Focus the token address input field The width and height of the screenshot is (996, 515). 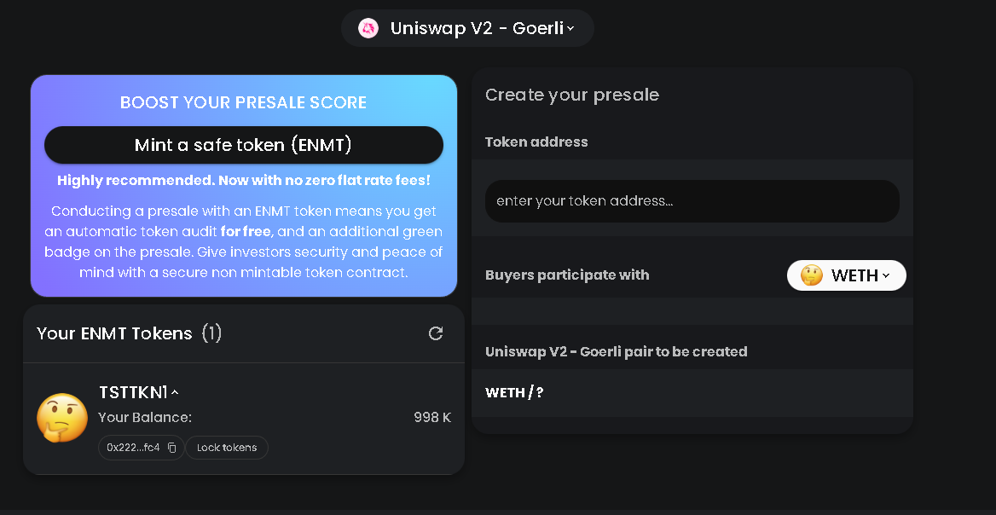pyautogui.click(x=692, y=201)
